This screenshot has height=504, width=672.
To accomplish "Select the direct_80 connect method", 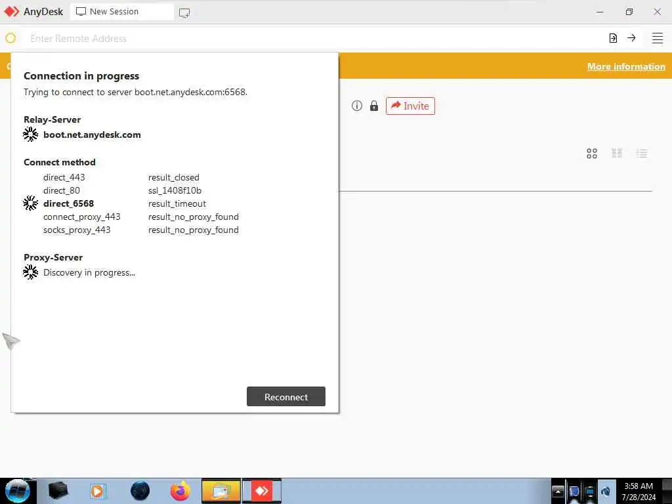I will point(62,190).
